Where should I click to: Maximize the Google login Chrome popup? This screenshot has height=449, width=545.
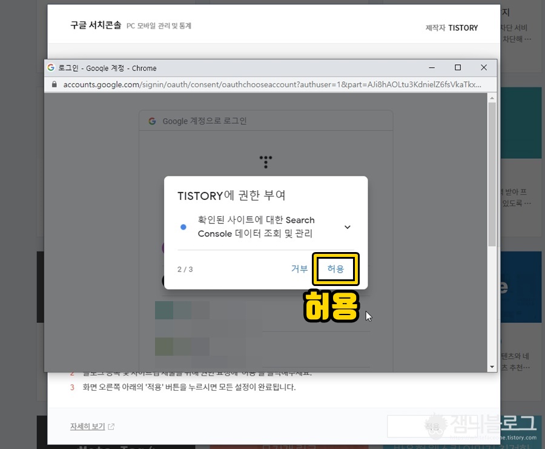458,67
